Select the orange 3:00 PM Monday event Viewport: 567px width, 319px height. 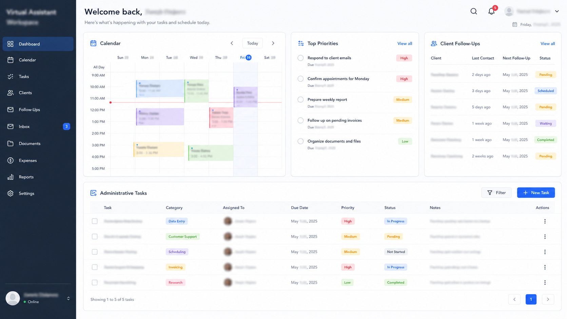159,149
